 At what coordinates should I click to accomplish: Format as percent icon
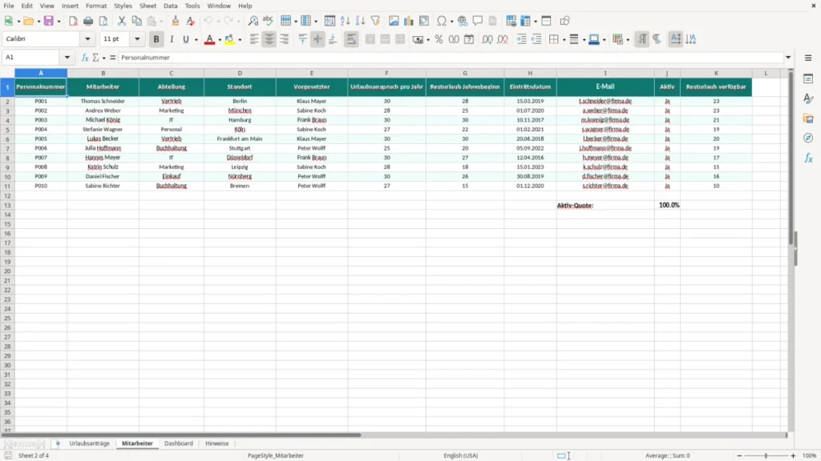coord(439,39)
